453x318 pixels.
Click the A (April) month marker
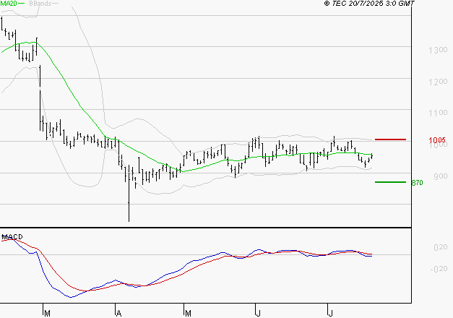[x=117, y=313]
